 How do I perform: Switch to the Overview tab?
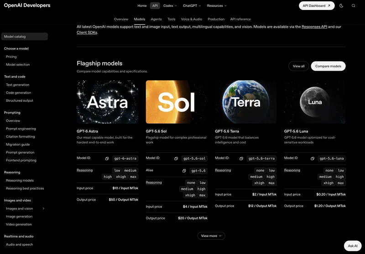tap(121, 19)
